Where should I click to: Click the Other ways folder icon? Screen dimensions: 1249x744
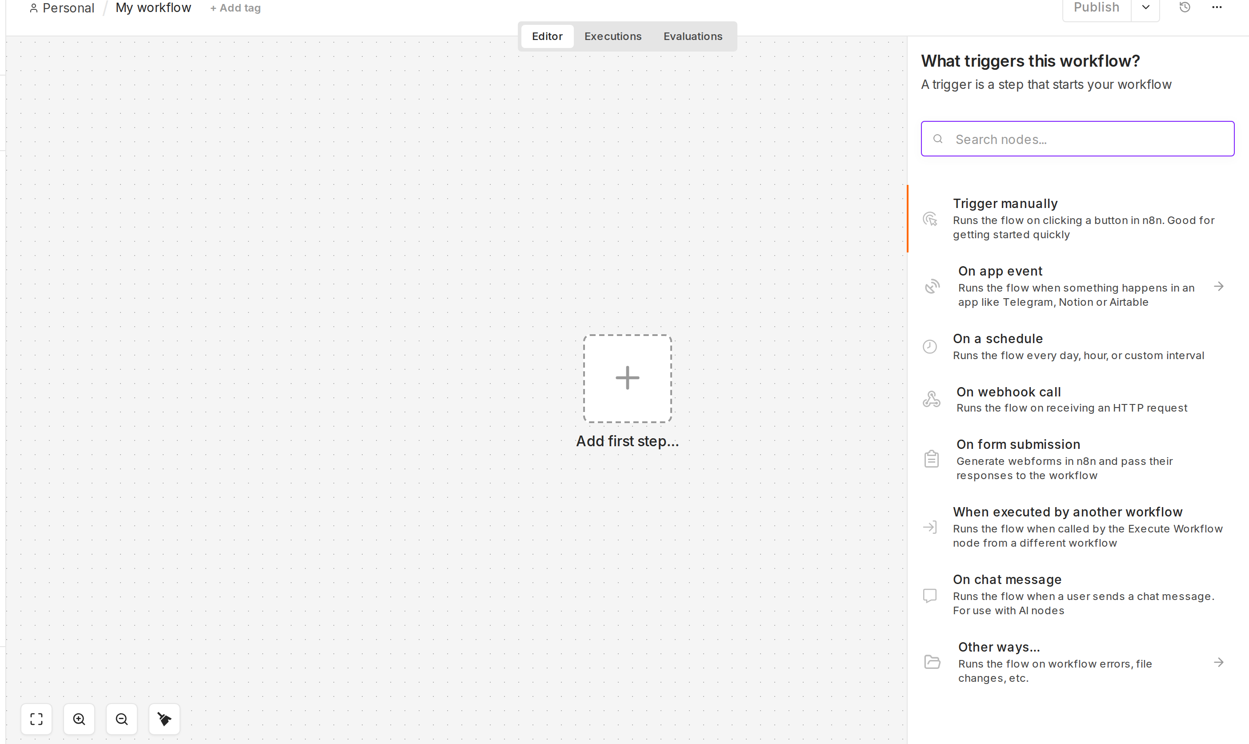point(932,662)
